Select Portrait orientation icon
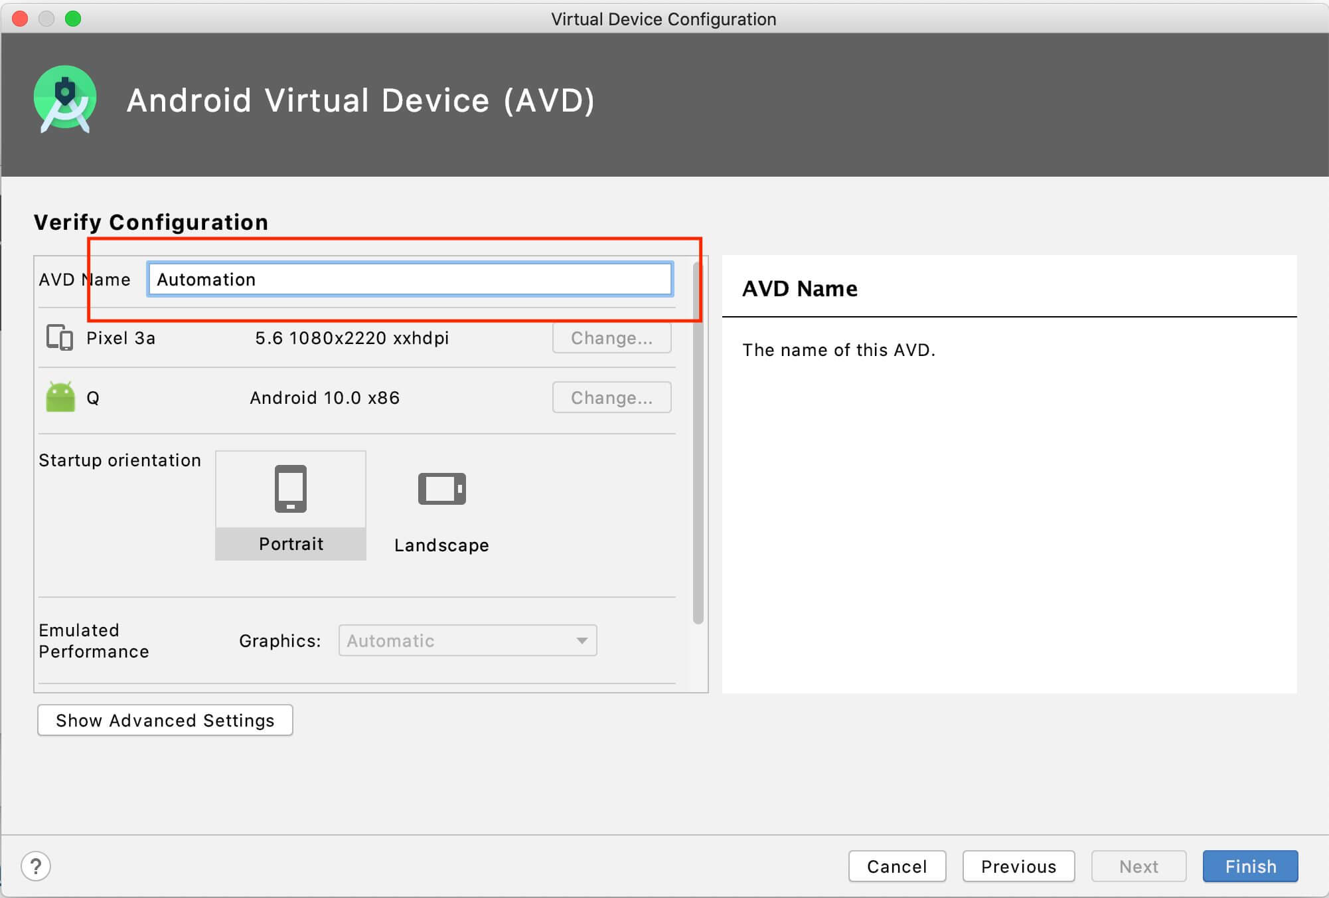The width and height of the screenshot is (1329, 898). [291, 490]
